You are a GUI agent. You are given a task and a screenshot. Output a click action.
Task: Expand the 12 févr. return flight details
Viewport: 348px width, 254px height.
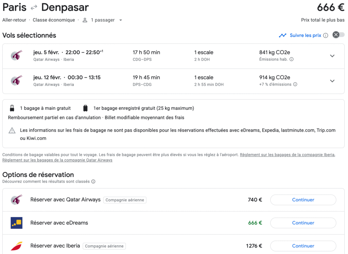(332, 81)
